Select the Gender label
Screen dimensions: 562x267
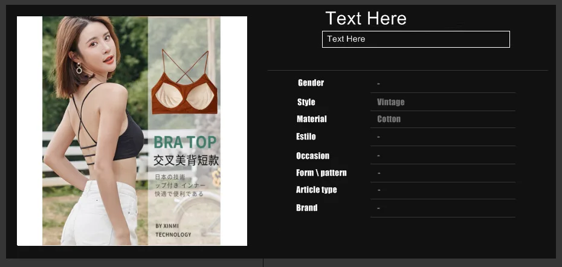pyautogui.click(x=311, y=83)
